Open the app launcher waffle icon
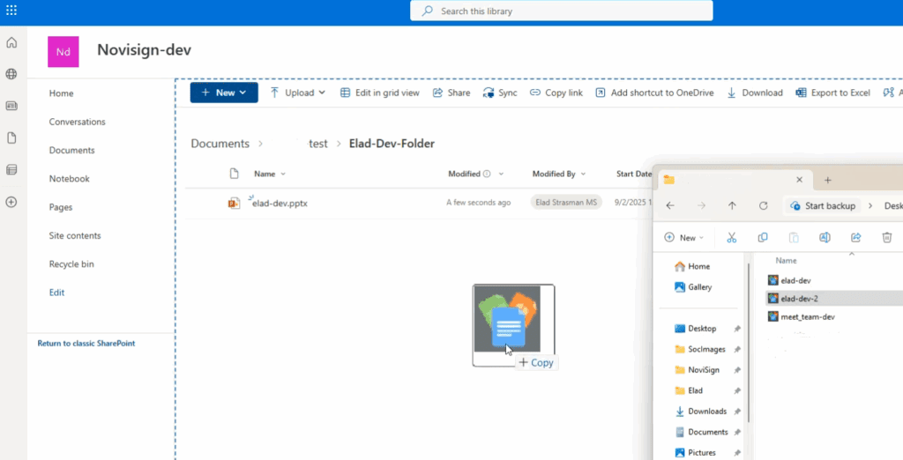 click(11, 11)
